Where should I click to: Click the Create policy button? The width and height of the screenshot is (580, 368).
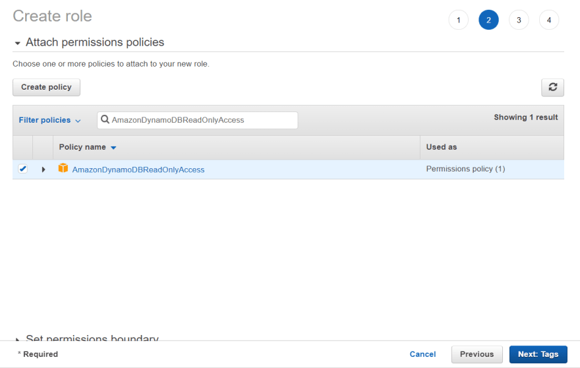click(x=46, y=87)
